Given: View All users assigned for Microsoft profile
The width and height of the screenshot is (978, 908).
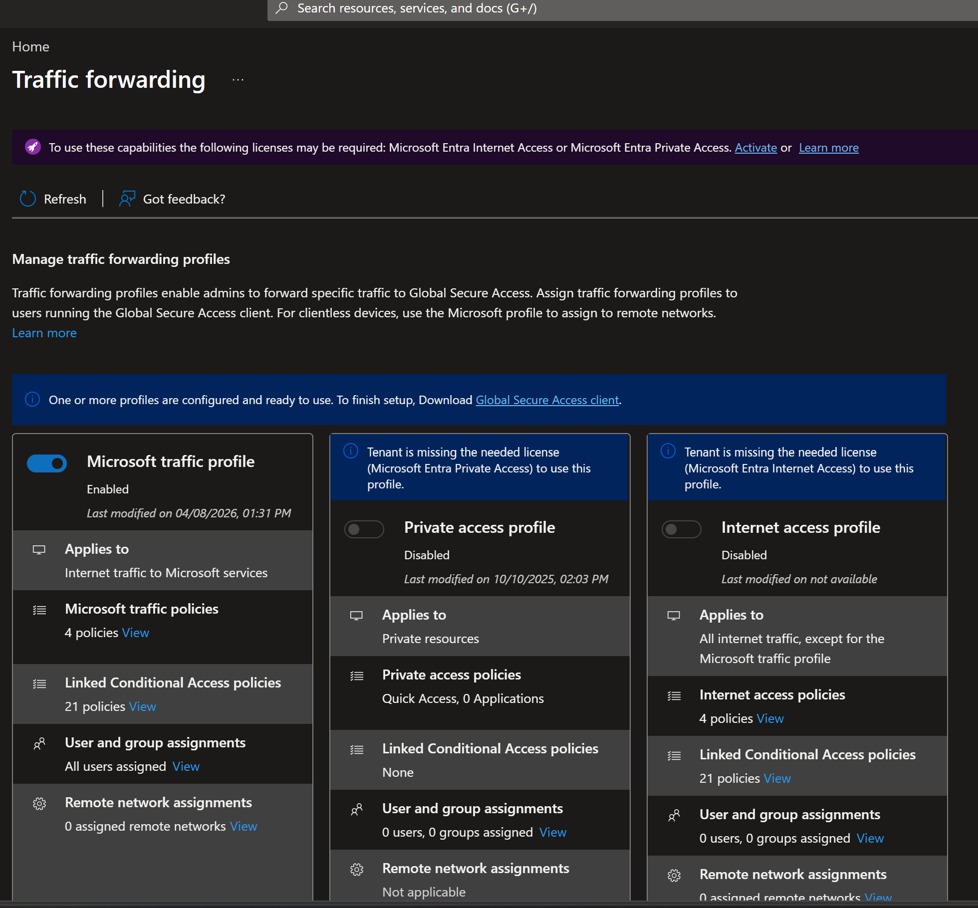Looking at the screenshot, I should [x=186, y=766].
